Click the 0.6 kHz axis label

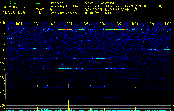pos(2,105)
